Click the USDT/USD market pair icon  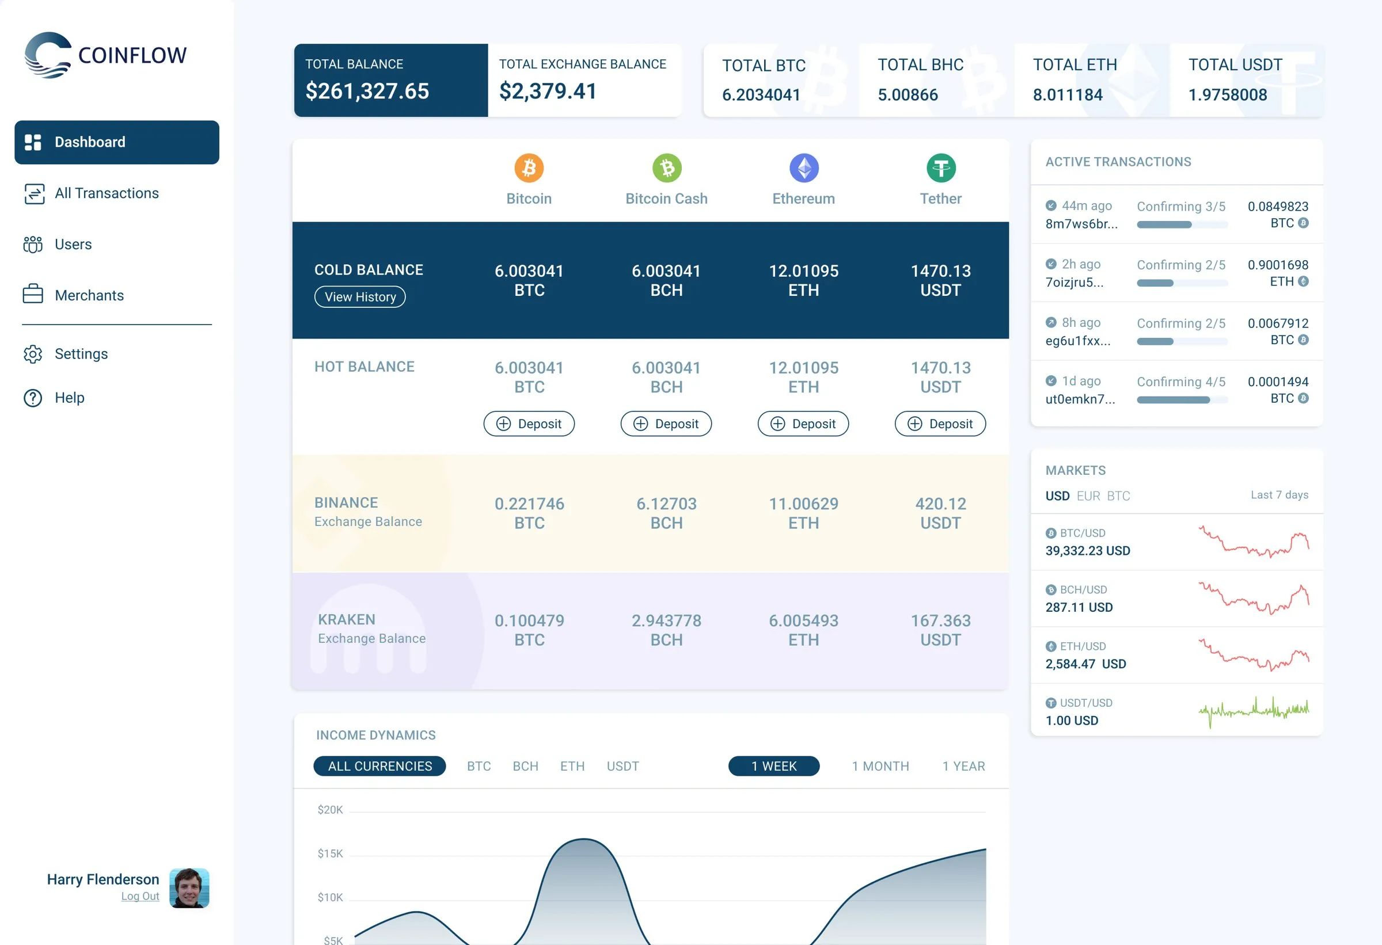pos(1051,703)
